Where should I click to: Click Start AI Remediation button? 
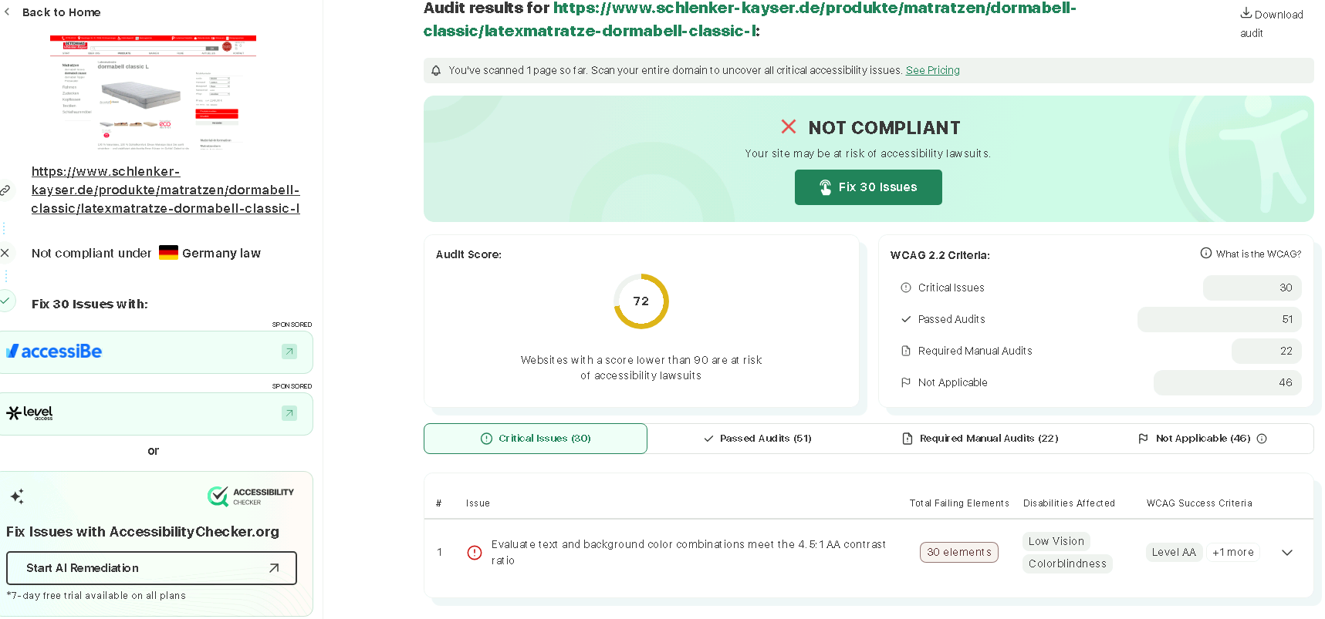click(151, 568)
